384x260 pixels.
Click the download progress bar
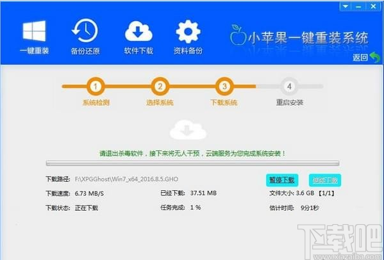click(x=192, y=163)
